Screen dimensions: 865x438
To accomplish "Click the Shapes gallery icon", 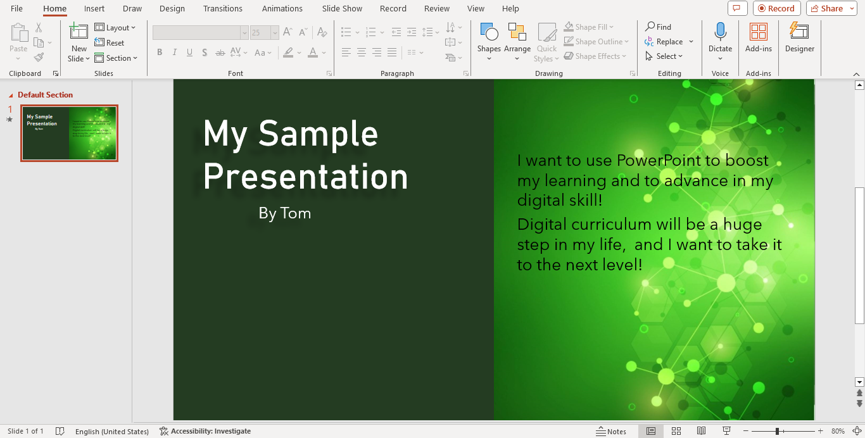I will 489,32.
